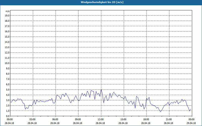Click the "18:00" time label
The image size is (202, 126).
[146, 119]
